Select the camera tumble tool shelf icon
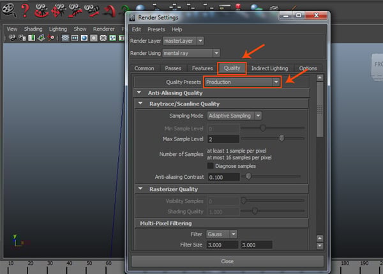Screen dimensions: 383x274 (x=41, y=11)
